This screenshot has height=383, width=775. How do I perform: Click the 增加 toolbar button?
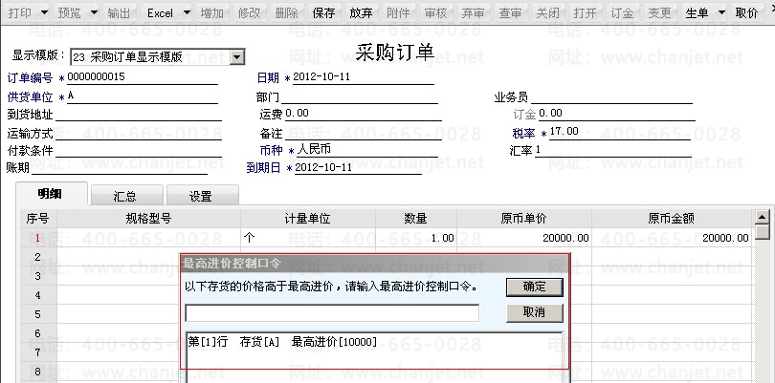click(212, 12)
